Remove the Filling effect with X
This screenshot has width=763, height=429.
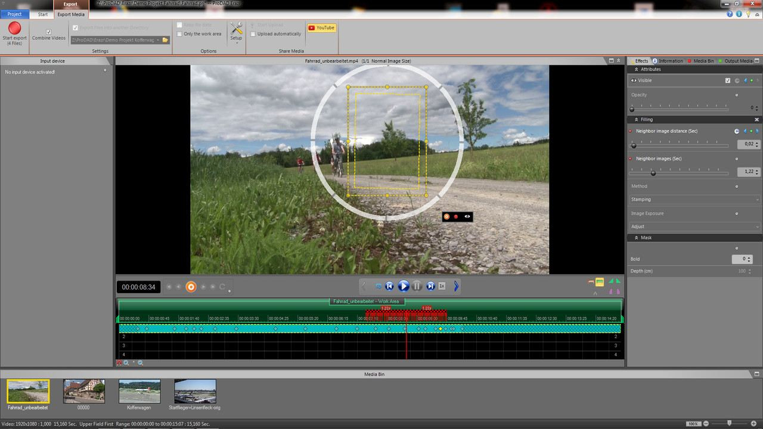[757, 120]
